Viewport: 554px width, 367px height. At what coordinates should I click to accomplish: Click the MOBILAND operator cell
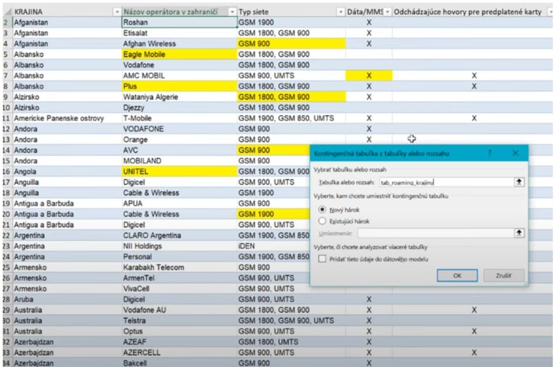pos(180,161)
